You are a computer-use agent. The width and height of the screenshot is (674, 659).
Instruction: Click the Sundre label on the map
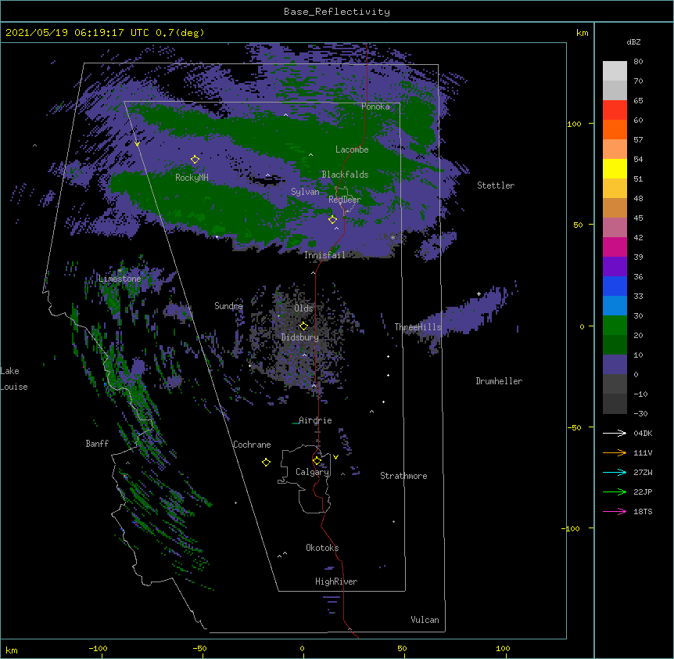tap(228, 306)
